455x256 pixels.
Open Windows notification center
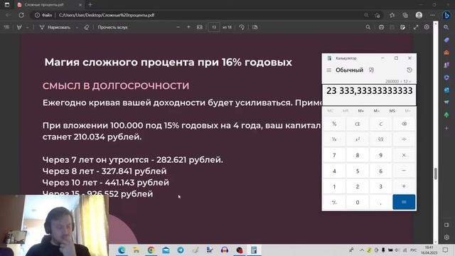pos(446,250)
